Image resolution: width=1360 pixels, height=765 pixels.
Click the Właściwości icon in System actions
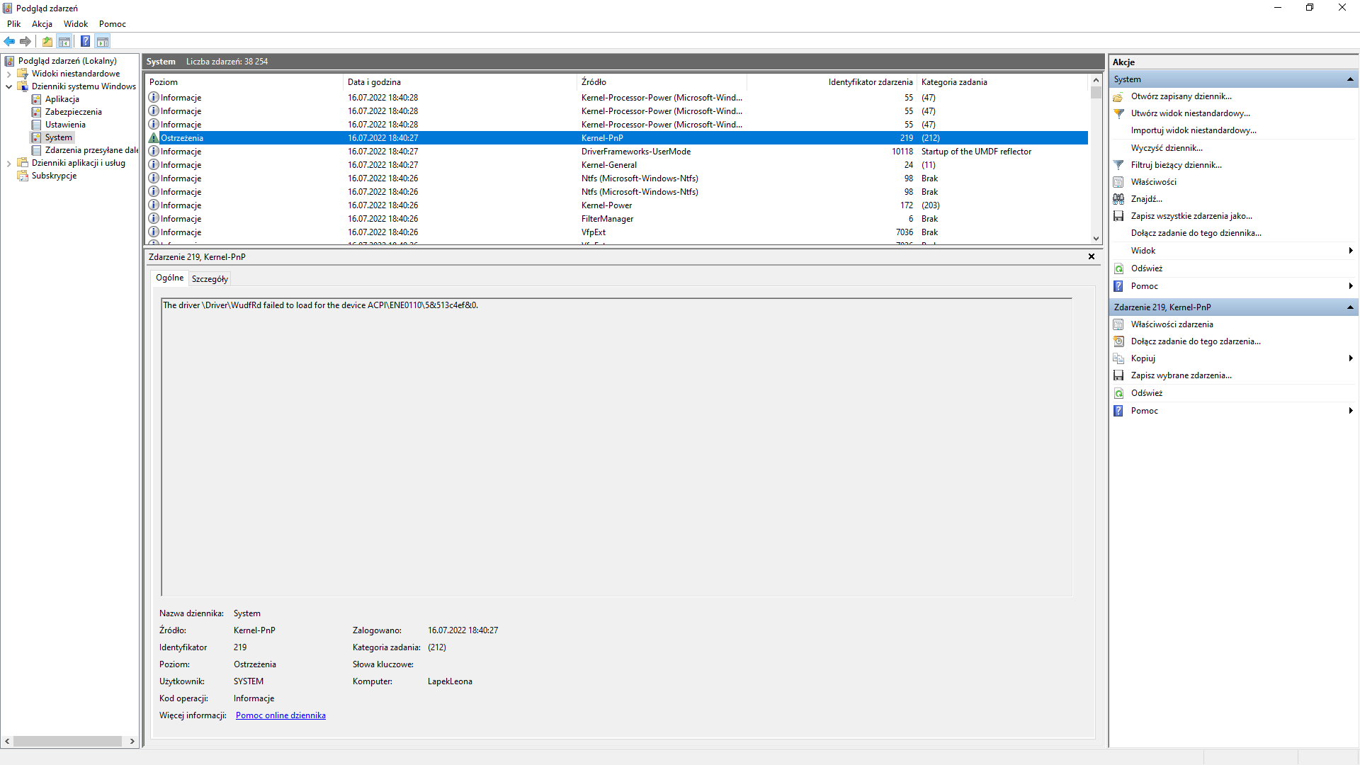click(x=1118, y=182)
